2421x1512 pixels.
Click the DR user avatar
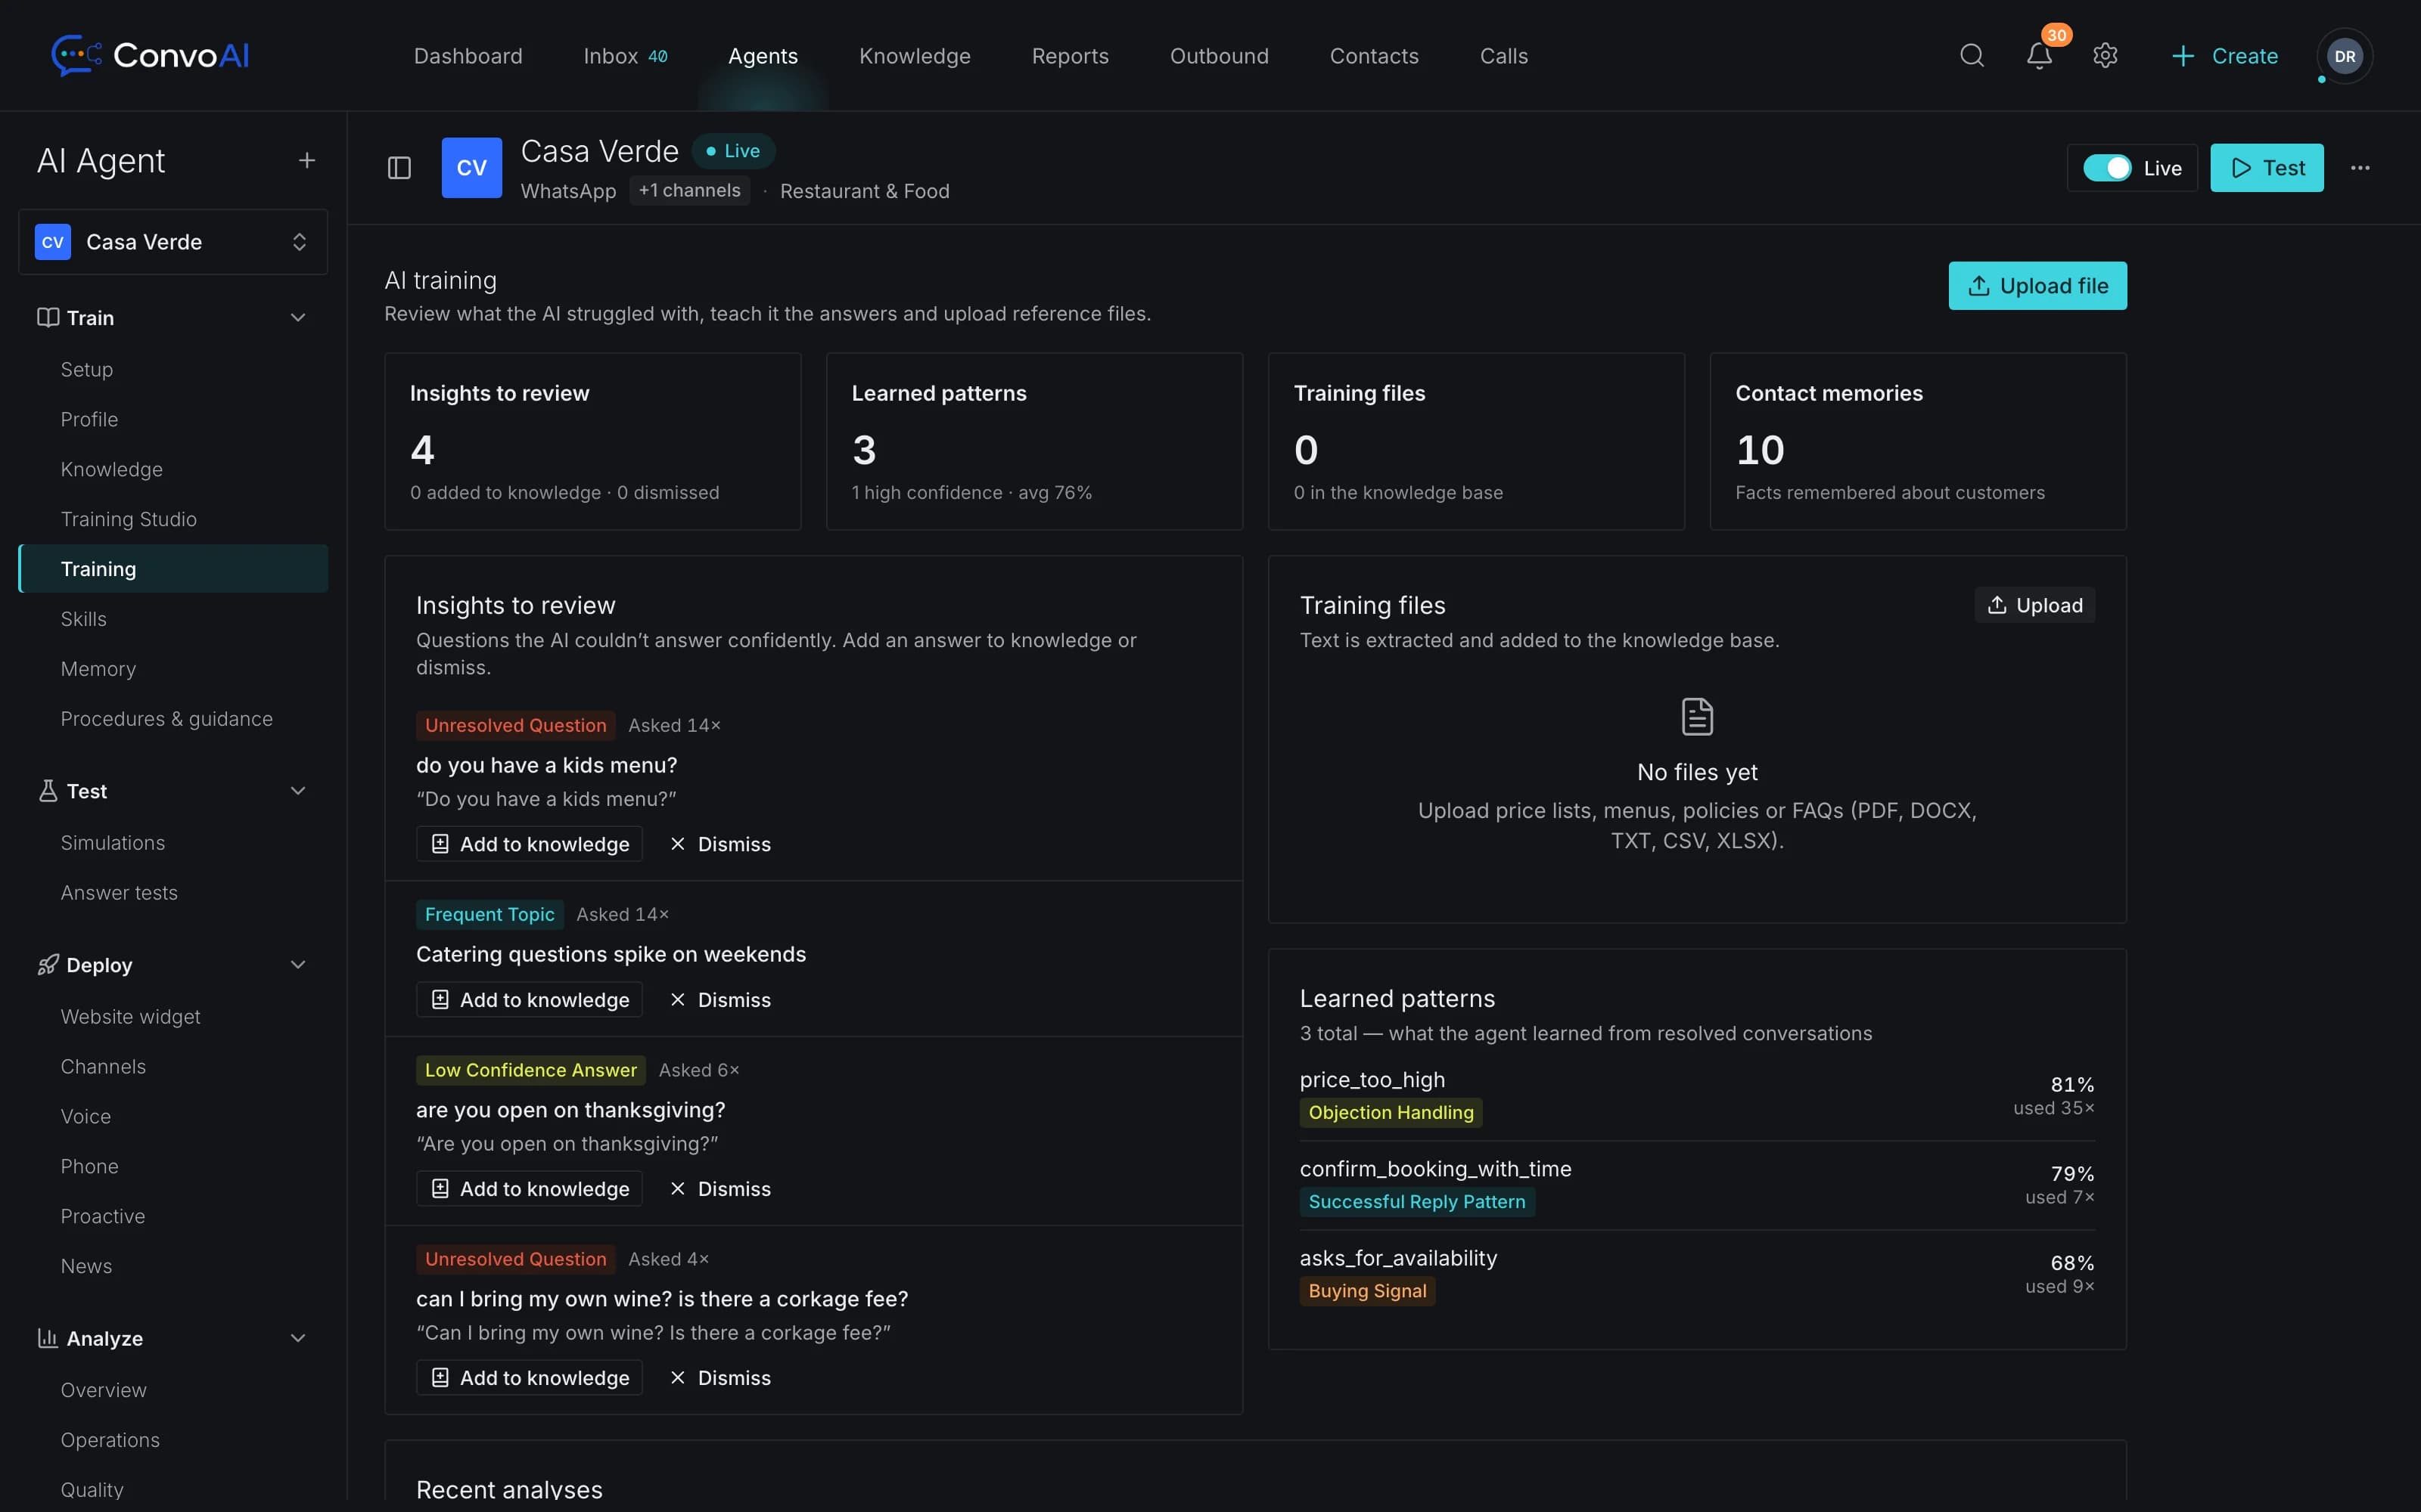(2345, 56)
